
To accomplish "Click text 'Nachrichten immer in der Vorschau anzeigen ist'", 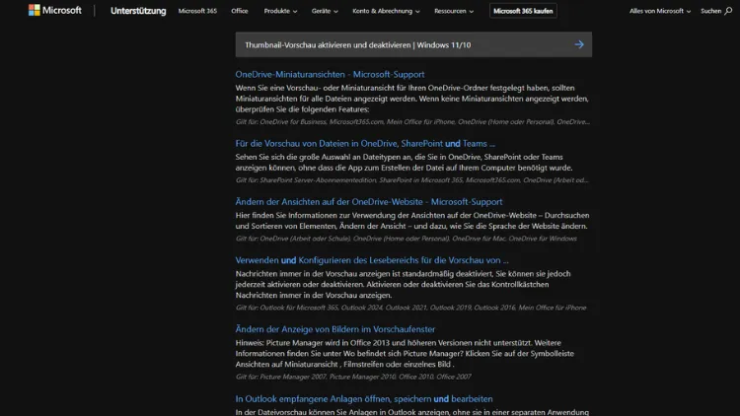I will pyautogui.click(x=403, y=285).
